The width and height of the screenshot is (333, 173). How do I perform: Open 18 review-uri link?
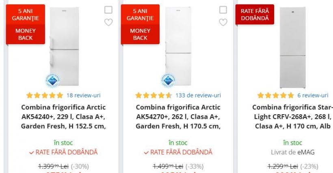click(83, 96)
